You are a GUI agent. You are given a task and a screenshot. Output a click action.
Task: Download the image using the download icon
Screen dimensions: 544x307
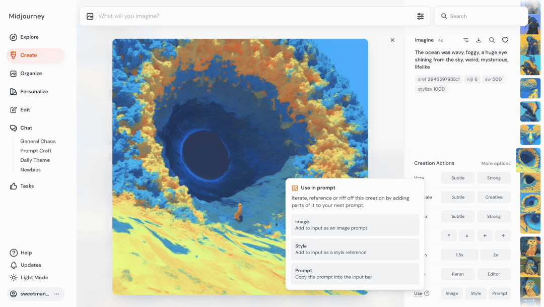(x=479, y=40)
